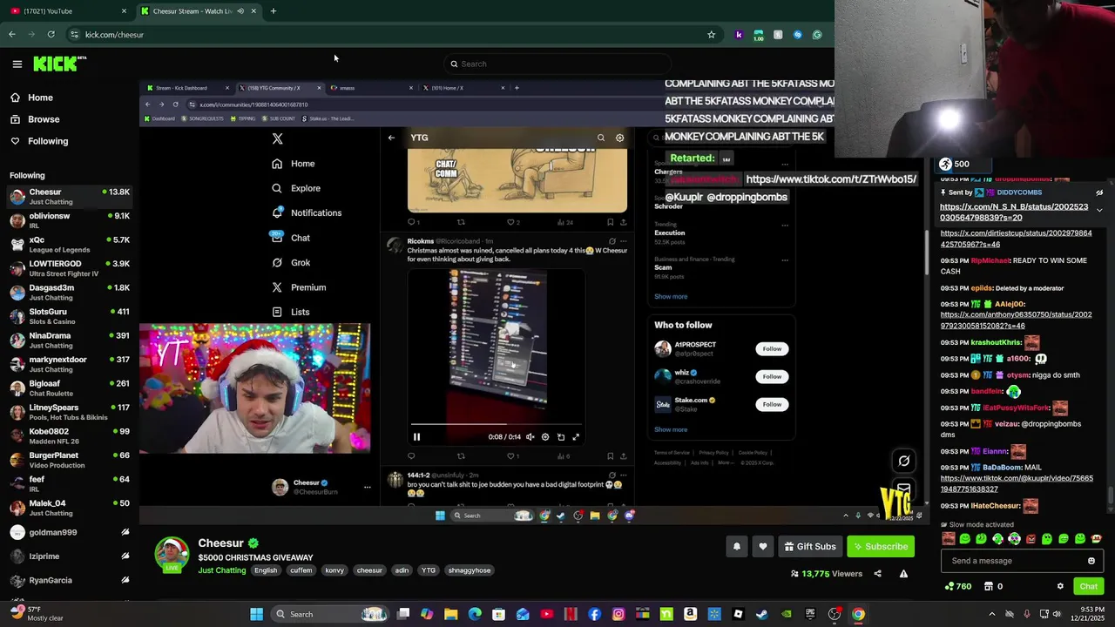Launch Steam from the taskbar
The image size is (1115, 627).
pos(761,614)
